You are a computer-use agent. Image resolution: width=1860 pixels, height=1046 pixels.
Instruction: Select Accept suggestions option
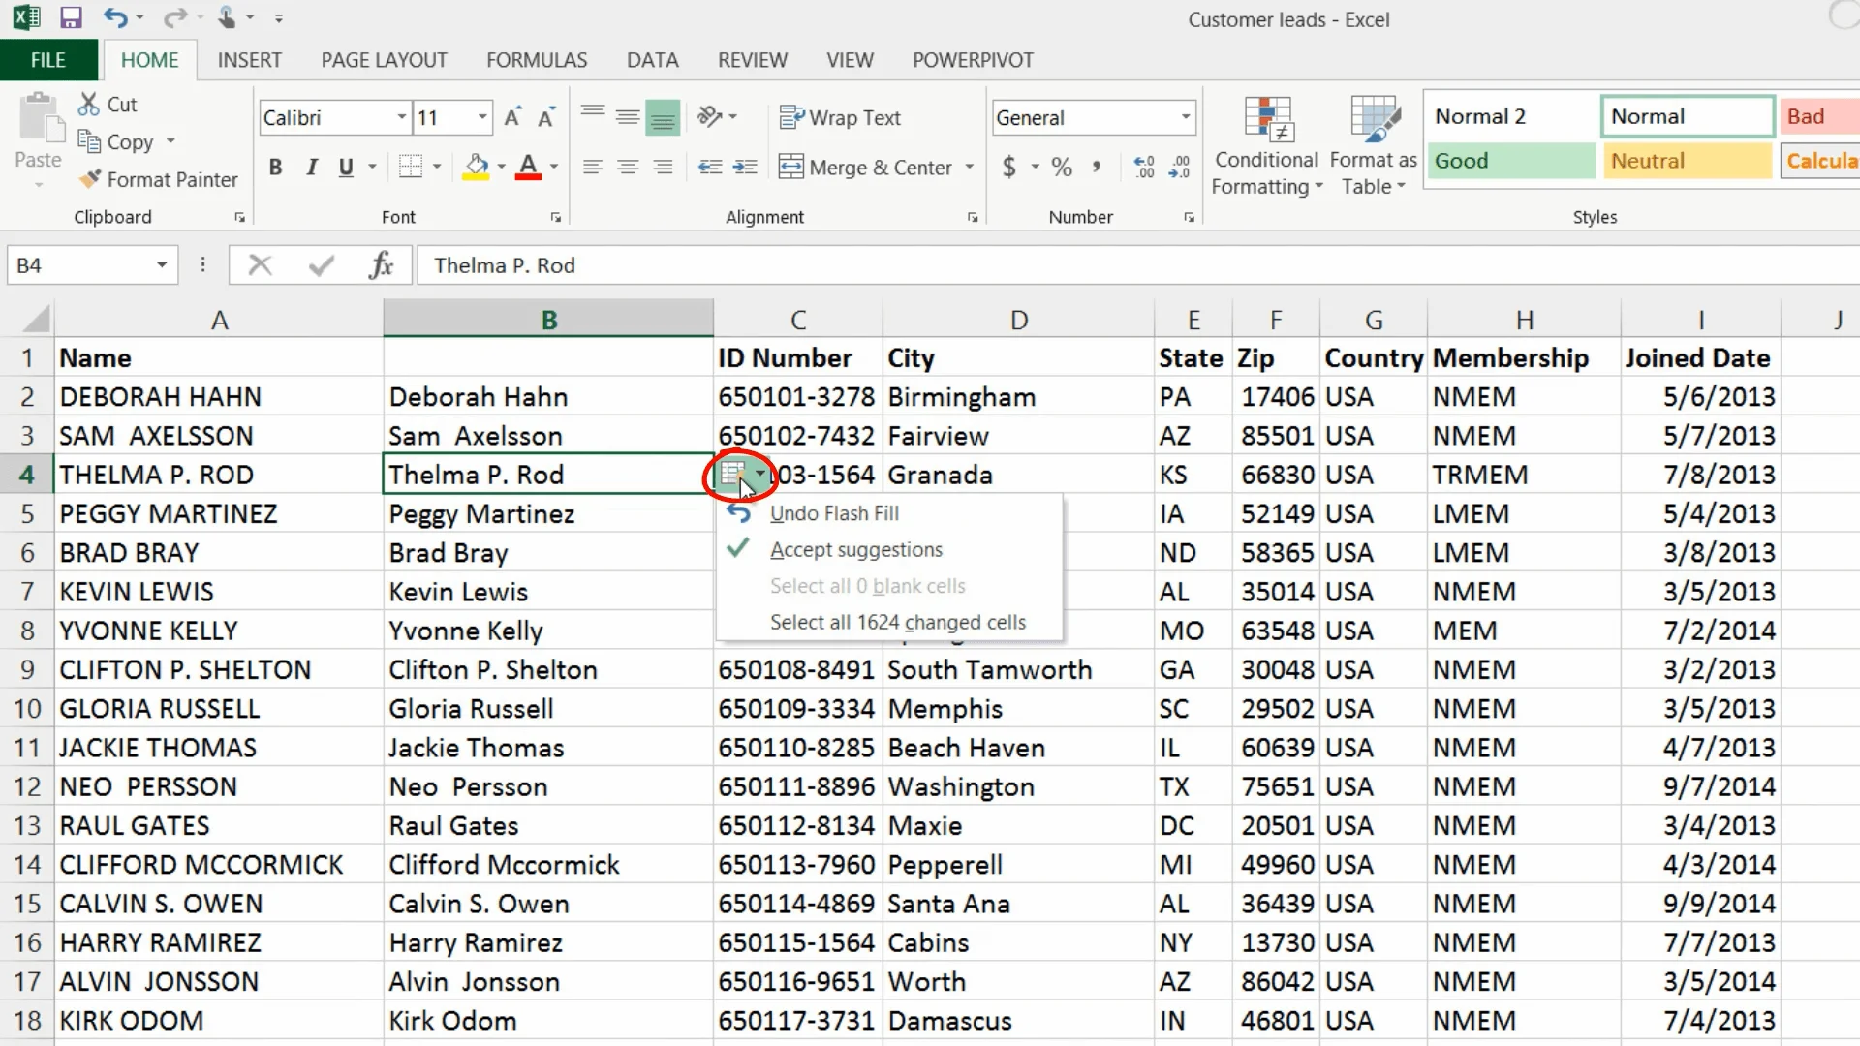click(x=856, y=549)
